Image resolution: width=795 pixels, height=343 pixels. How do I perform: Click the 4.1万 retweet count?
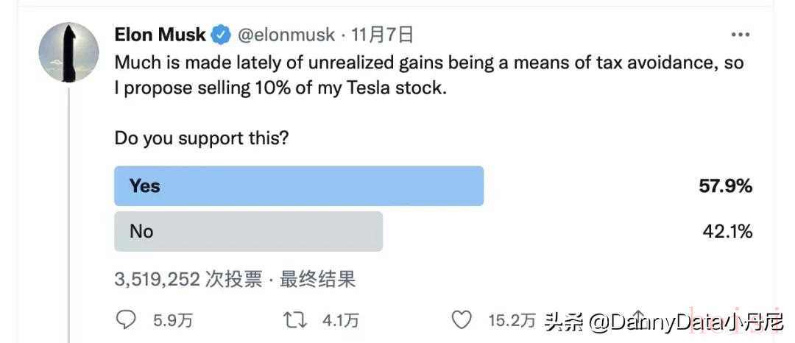pos(341,321)
